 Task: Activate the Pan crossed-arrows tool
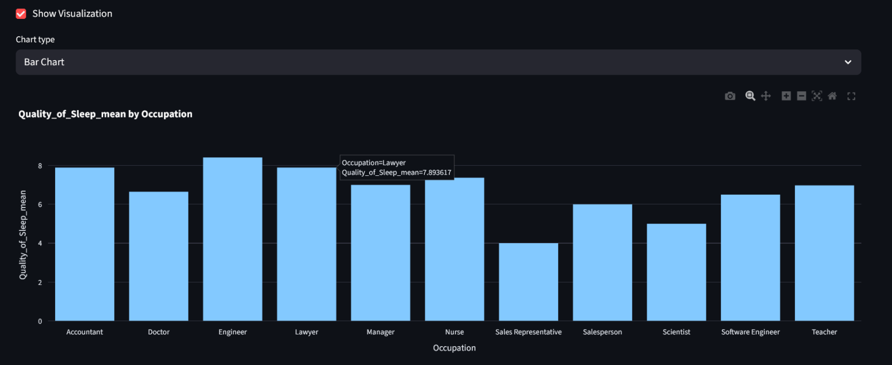(x=766, y=96)
